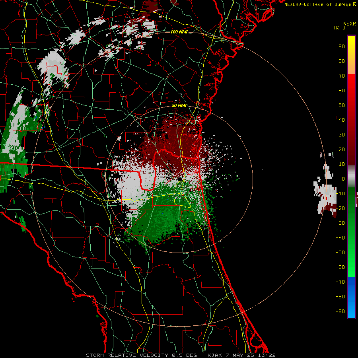Click the positive 20 scale value
This screenshot has height=358, width=358.
(342, 150)
